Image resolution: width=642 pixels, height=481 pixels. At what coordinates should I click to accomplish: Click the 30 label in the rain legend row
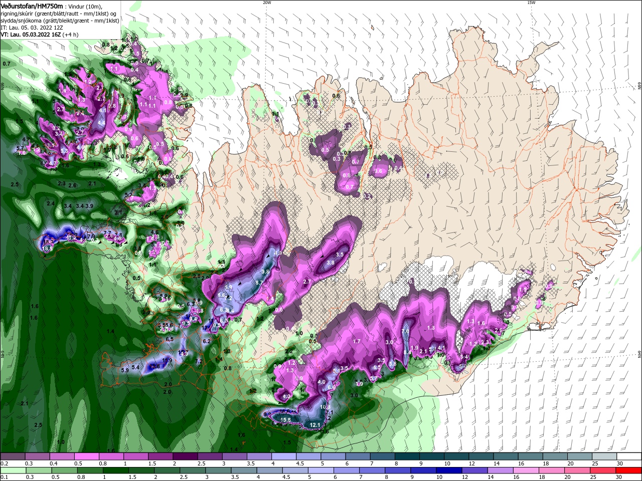[x=620, y=477]
